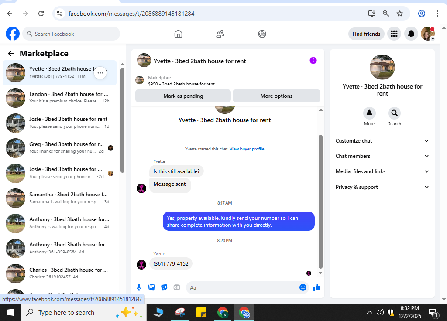The height and width of the screenshot is (321, 447).
Task: Send a thumbs-up like
Action: (317, 288)
